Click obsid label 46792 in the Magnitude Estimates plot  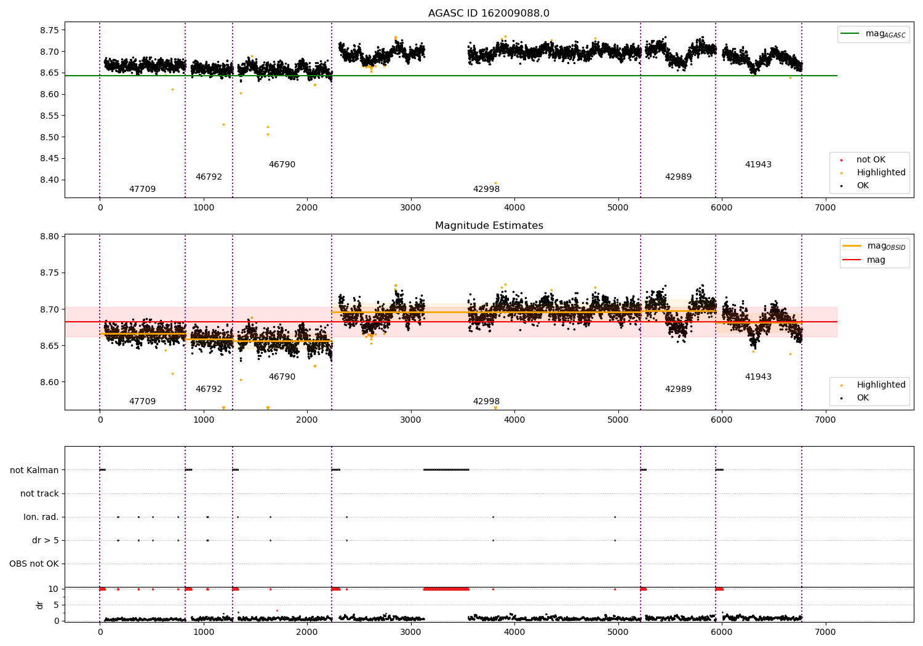(209, 389)
